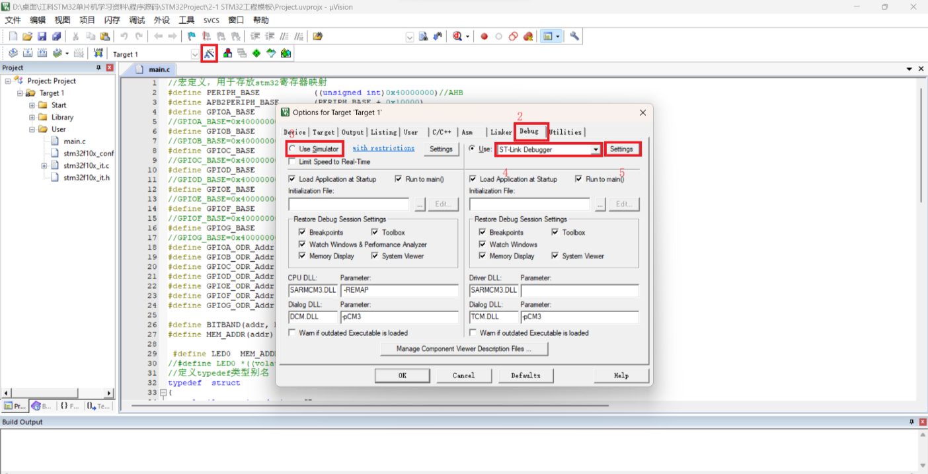Click the Defaults button
This screenshot has width=928, height=474.
point(525,375)
